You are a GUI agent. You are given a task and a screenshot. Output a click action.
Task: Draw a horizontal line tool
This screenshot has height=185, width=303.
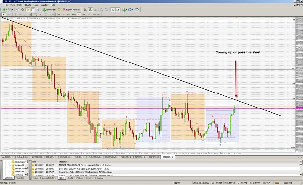pos(20,15)
